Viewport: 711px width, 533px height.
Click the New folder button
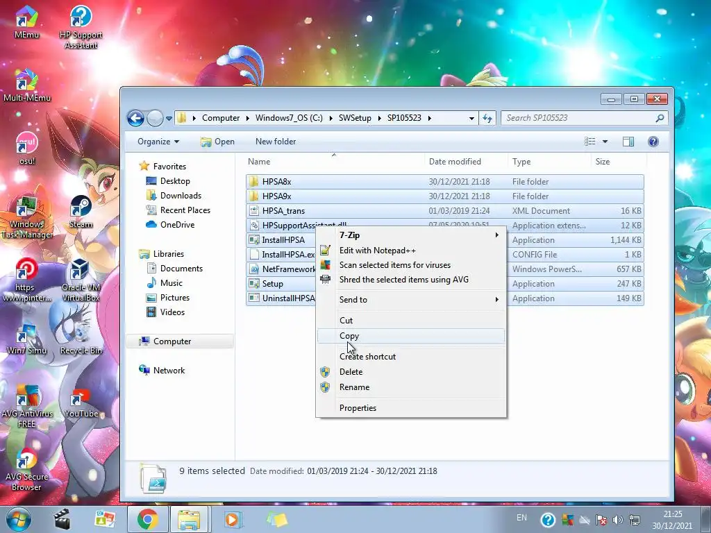coord(276,142)
